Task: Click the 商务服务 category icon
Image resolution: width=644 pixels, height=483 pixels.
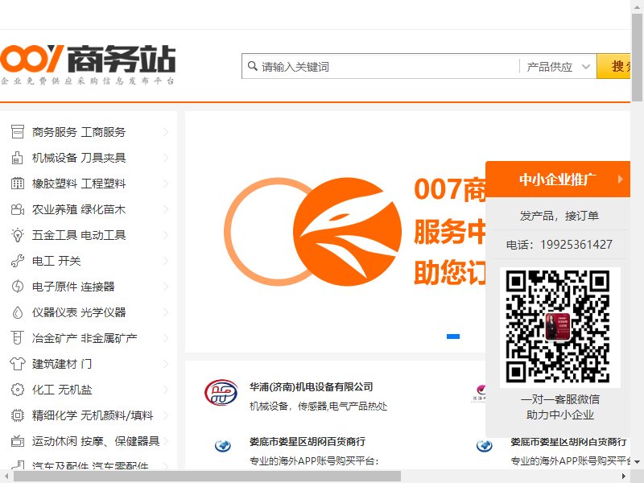Action: click(x=17, y=132)
